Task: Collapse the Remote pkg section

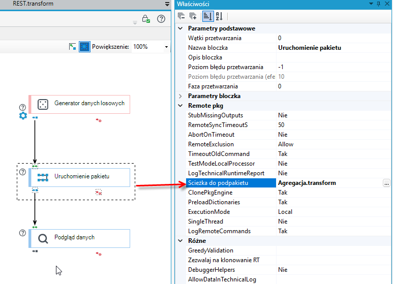Action: click(180, 106)
